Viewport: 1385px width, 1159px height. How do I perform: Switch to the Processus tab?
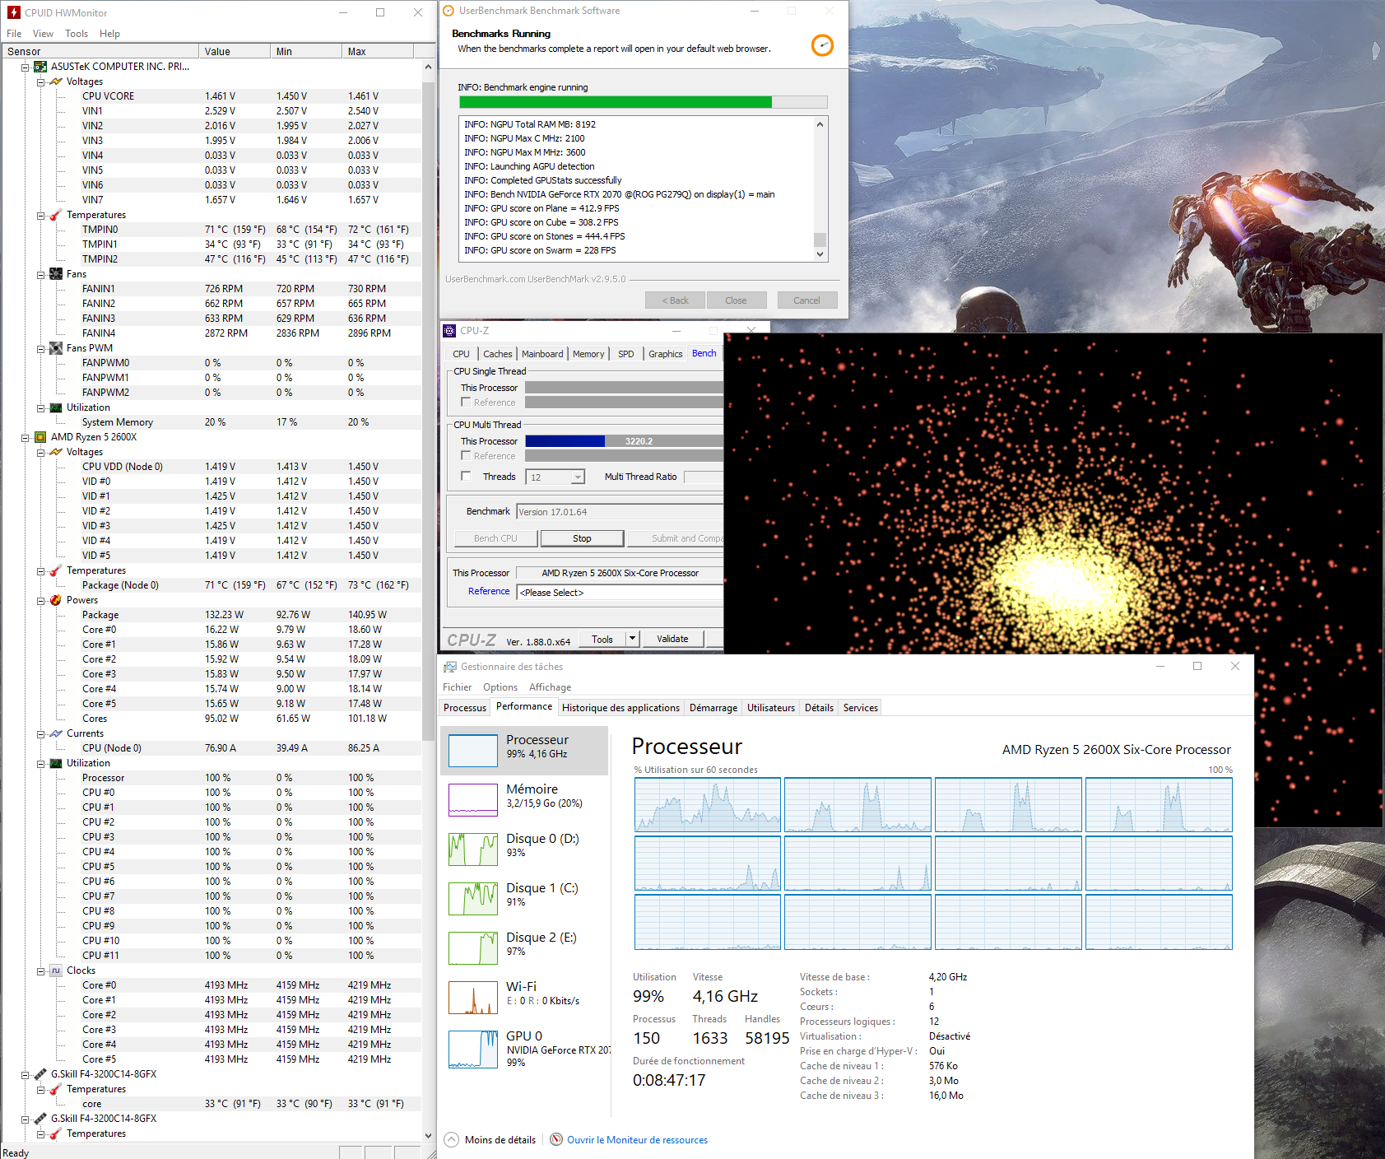[465, 708]
